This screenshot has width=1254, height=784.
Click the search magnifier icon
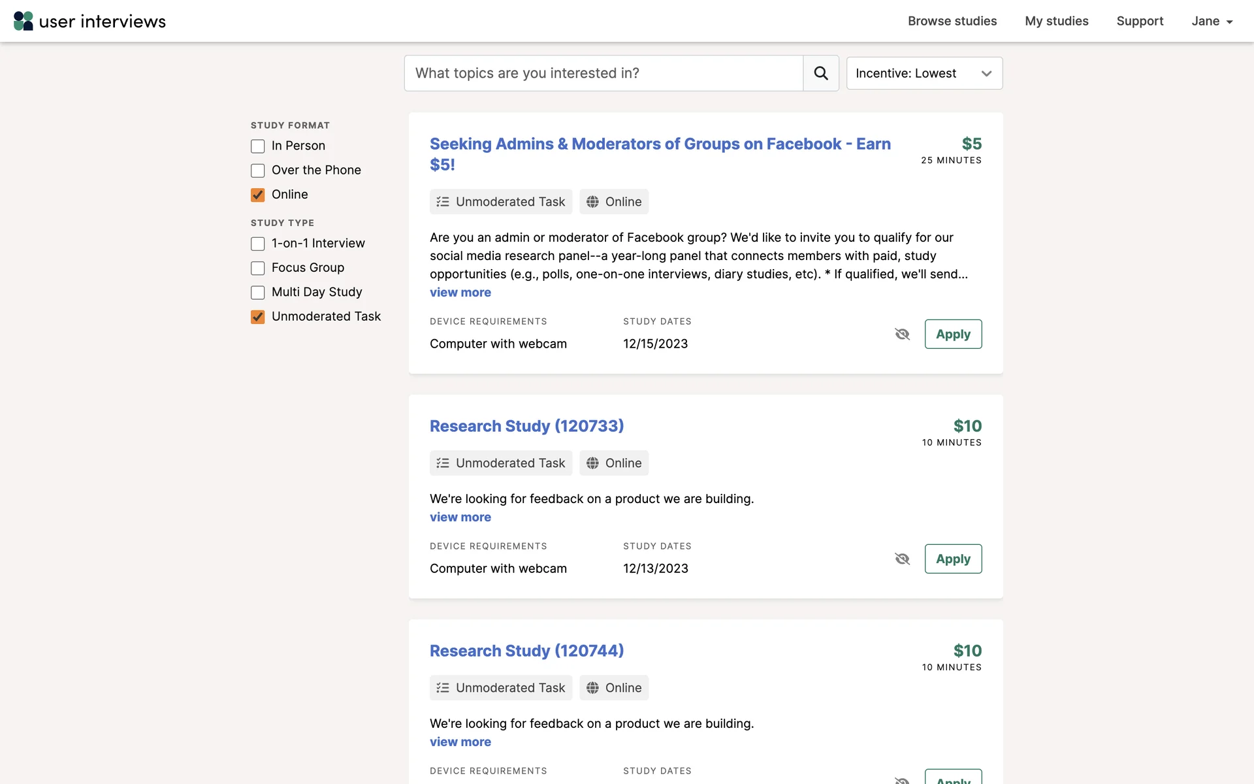click(x=821, y=73)
